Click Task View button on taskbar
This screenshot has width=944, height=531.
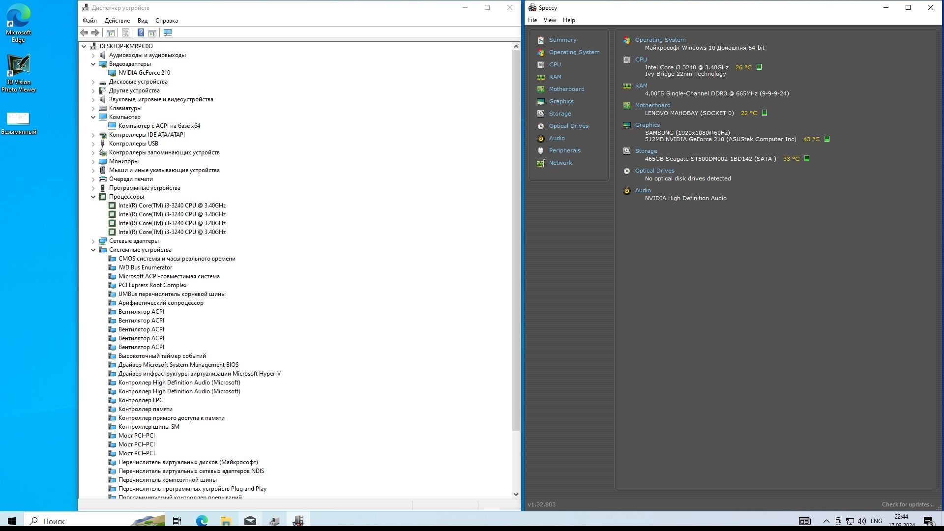pyautogui.click(x=177, y=521)
